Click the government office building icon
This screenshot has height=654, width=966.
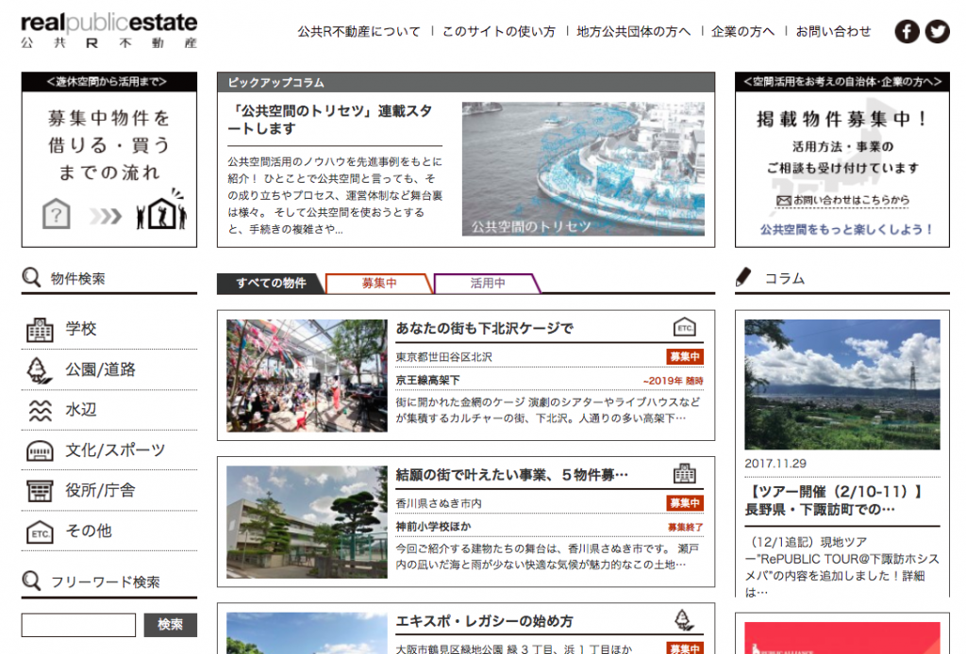[x=40, y=491]
